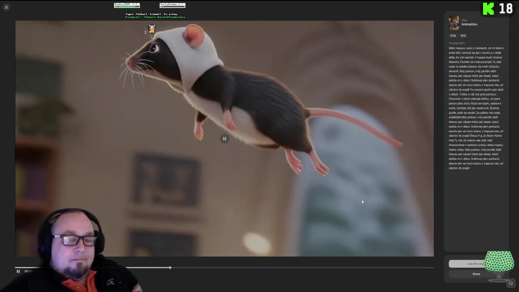Click the pause overlay in the video center
519x292 pixels.
224,139
